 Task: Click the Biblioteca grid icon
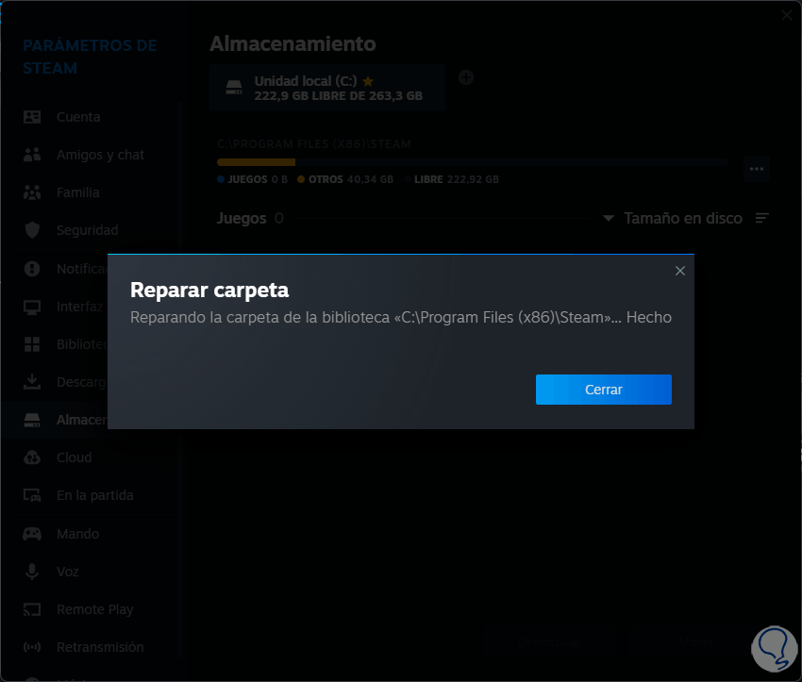[x=32, y=344]
